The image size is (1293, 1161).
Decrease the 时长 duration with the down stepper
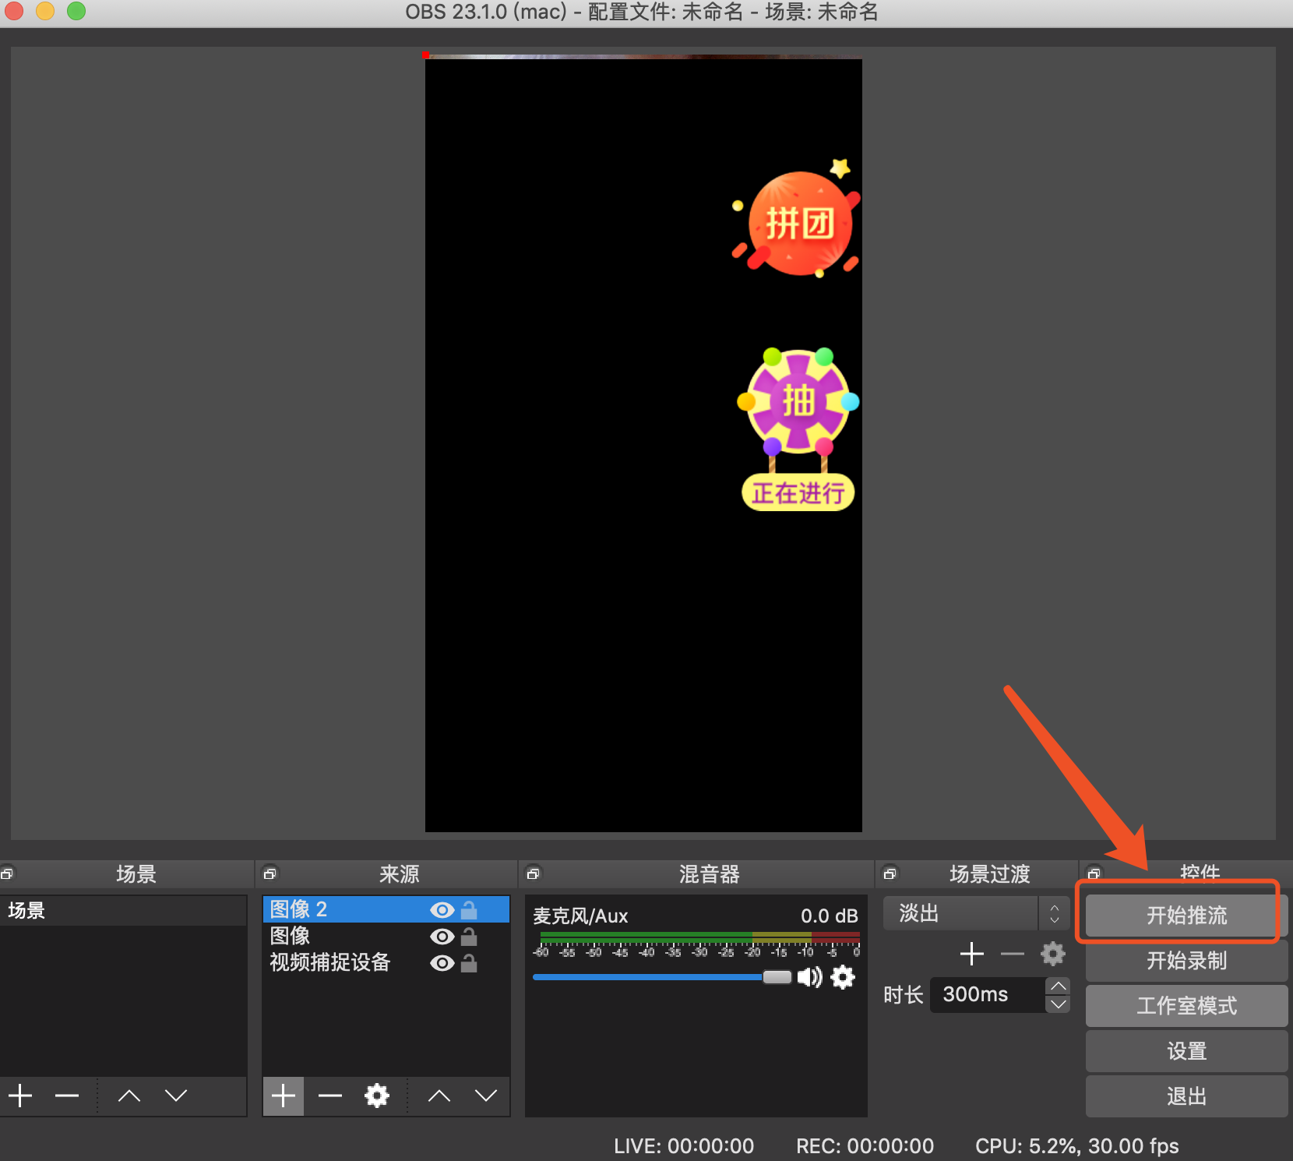pos(1058,1004)
